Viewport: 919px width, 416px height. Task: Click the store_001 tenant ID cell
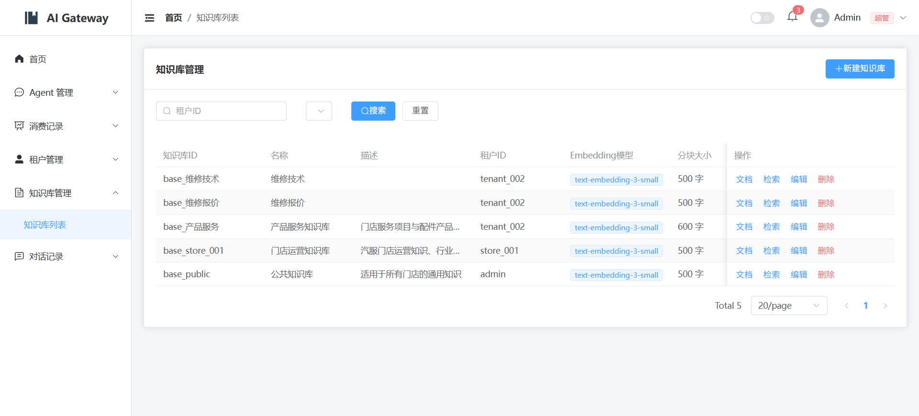coord(499,250)
